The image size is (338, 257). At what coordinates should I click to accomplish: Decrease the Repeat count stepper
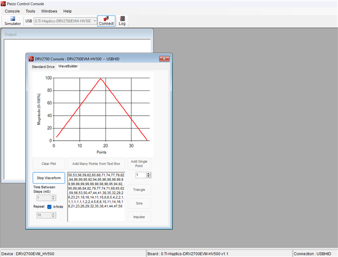[x=54, y=216]
